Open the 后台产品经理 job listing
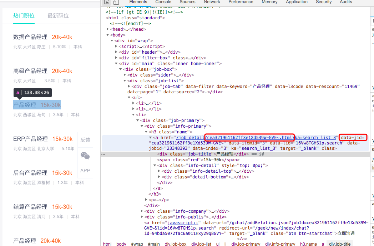 30,173
